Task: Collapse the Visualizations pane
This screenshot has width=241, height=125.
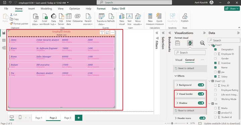Action: 204,33
